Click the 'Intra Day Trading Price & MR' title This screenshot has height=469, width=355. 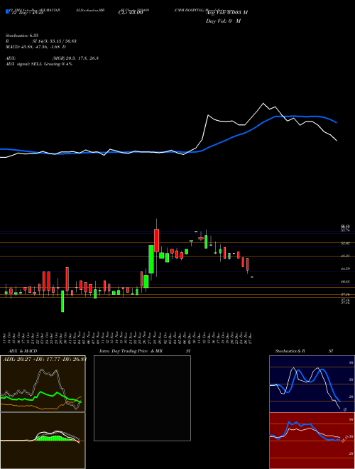tap(131, 351)
